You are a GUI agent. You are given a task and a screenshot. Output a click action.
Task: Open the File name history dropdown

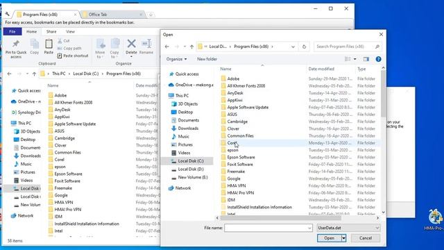tap(309, 228)
